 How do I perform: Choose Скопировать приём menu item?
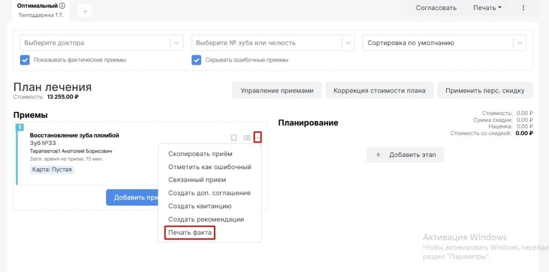[x=200, y=154]
